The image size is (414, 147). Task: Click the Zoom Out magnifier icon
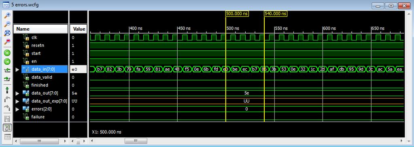[7, 24]
